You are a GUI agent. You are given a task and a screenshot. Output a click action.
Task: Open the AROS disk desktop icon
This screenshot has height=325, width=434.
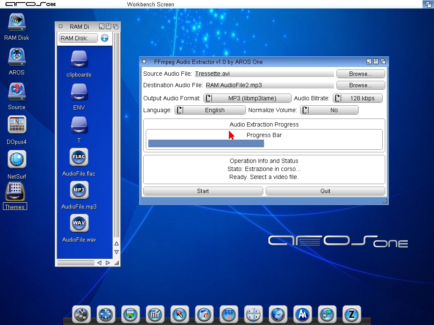[17, 57]
